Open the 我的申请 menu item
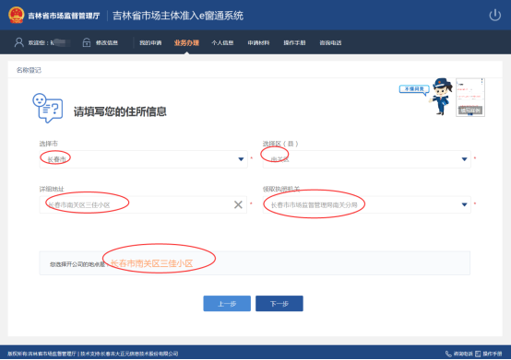This screenshot has width=511, height=360. click(x=150, y=42)
